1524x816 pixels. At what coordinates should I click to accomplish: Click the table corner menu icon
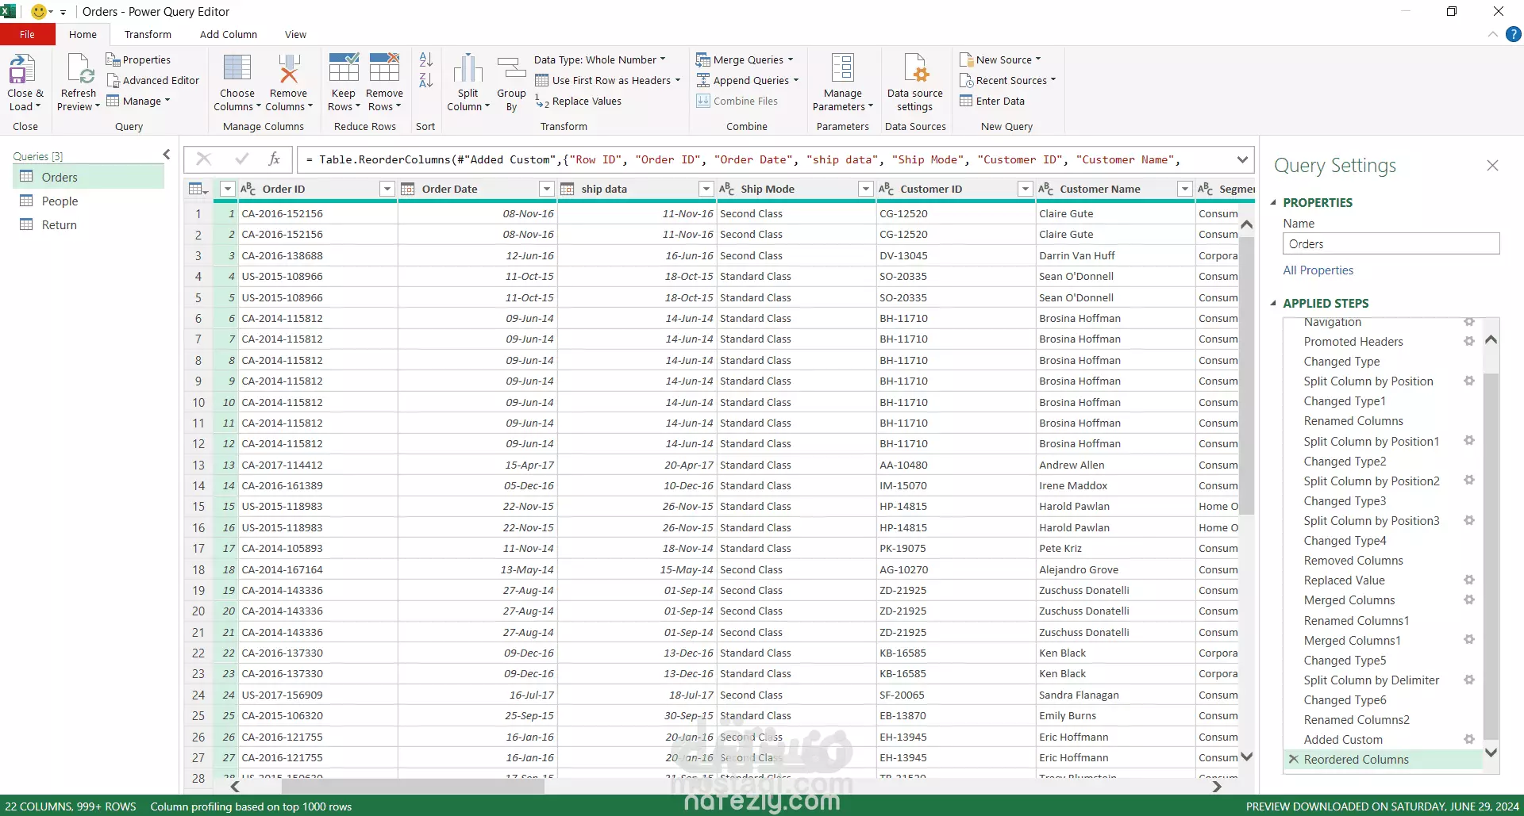[198, 189]
